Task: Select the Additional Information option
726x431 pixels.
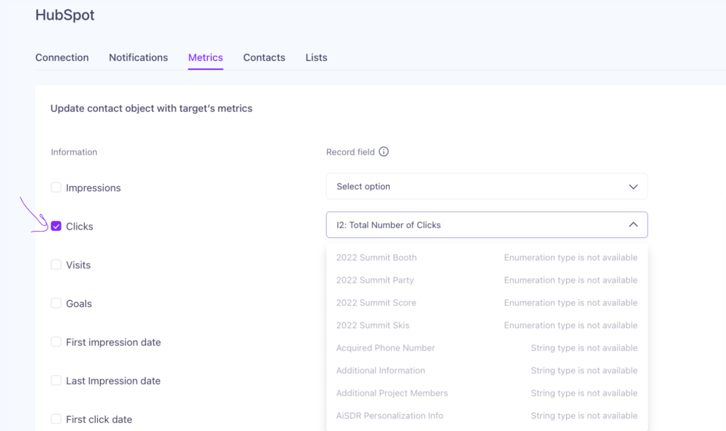Action: click(487, 370)
